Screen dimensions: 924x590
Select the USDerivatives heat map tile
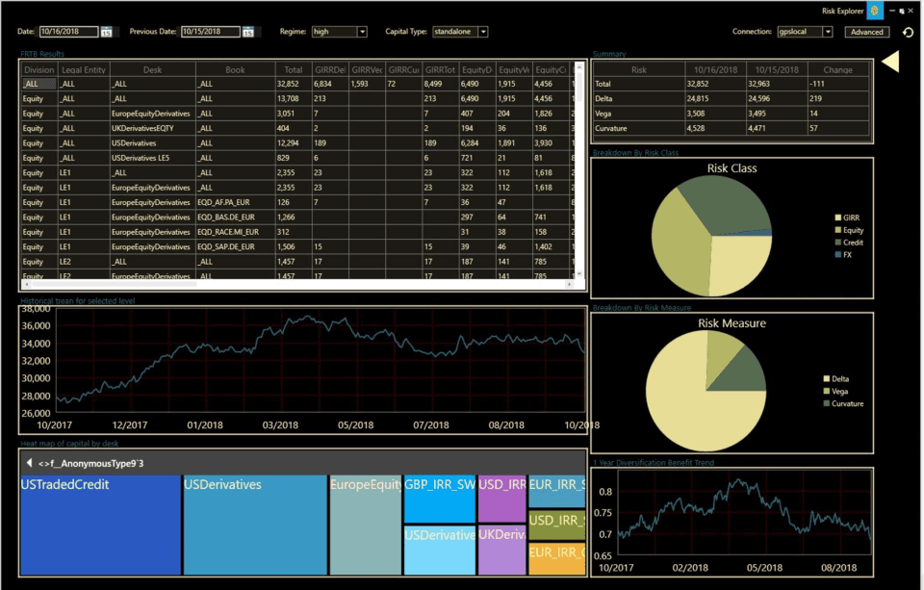253,525
